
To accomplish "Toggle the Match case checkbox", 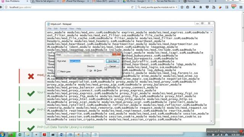I will (59, 72).
